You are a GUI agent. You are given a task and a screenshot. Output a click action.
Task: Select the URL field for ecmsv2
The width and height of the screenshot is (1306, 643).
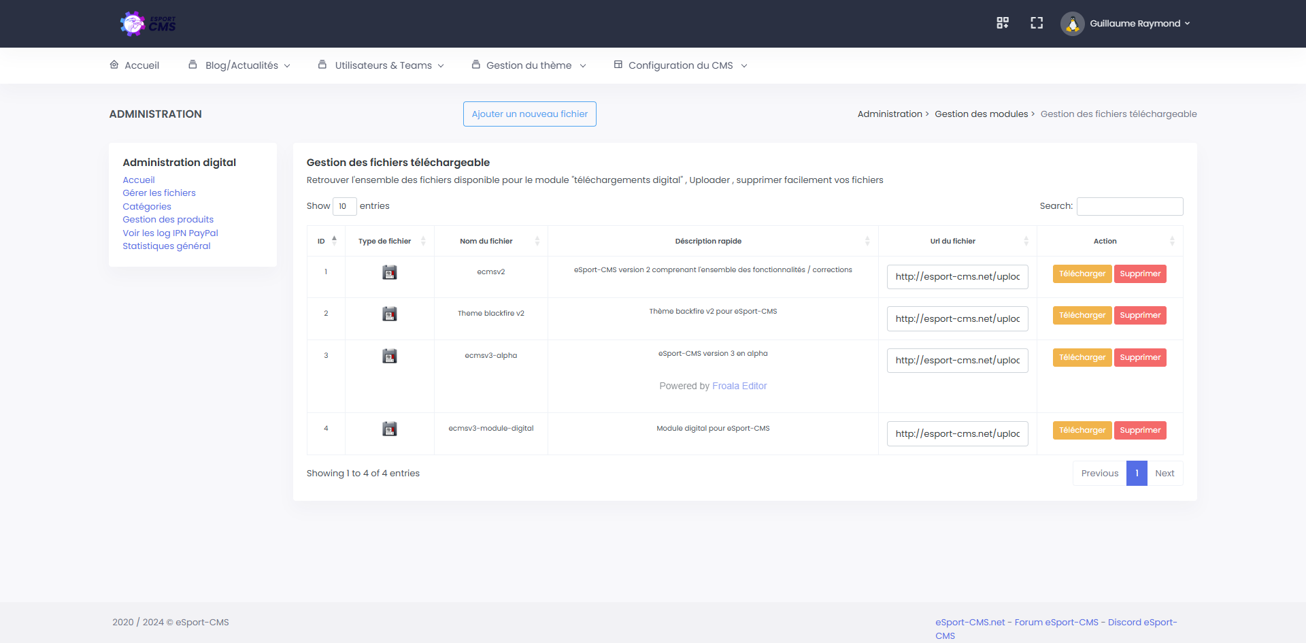958,277
